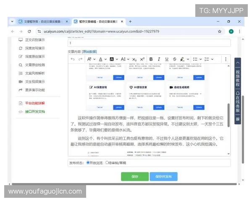Focus the input field containing 1
Screen dimensions: 252x202
[x=149, y=43]
